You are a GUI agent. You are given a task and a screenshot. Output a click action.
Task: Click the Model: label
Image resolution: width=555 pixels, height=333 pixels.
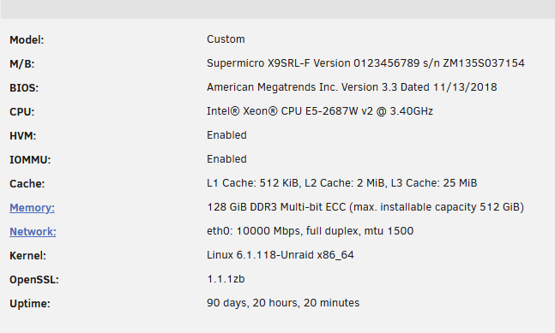27,40
